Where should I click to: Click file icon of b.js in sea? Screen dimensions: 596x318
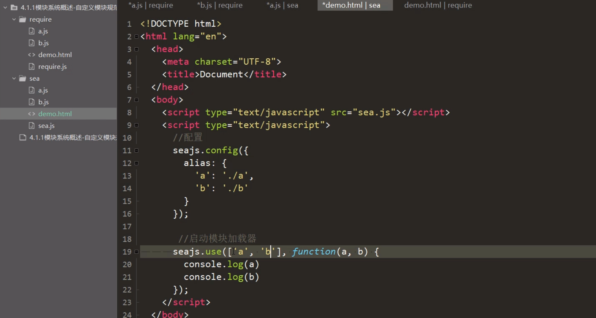31,102
